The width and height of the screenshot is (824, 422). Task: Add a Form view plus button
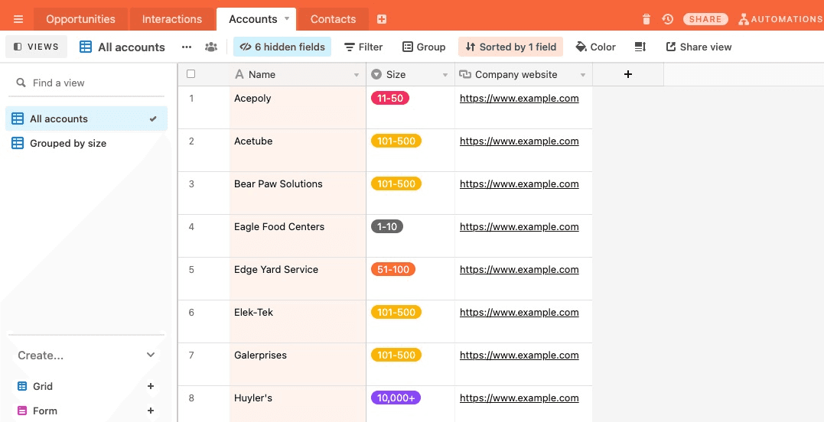150,411
